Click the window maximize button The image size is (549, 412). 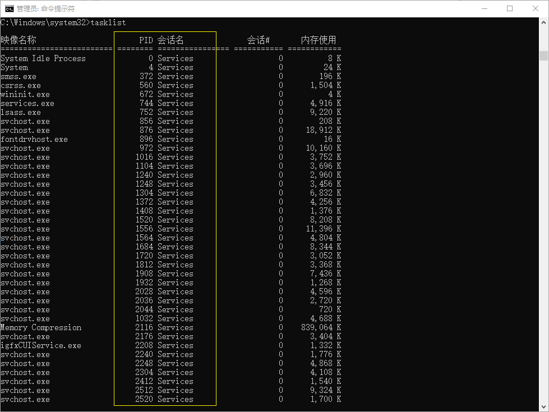tap(510, 8)
